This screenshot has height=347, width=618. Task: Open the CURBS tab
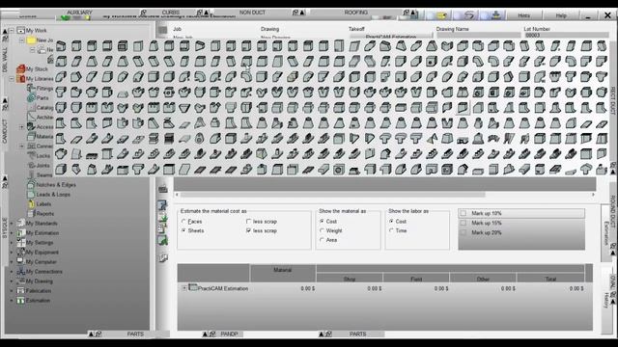[170, 13]
